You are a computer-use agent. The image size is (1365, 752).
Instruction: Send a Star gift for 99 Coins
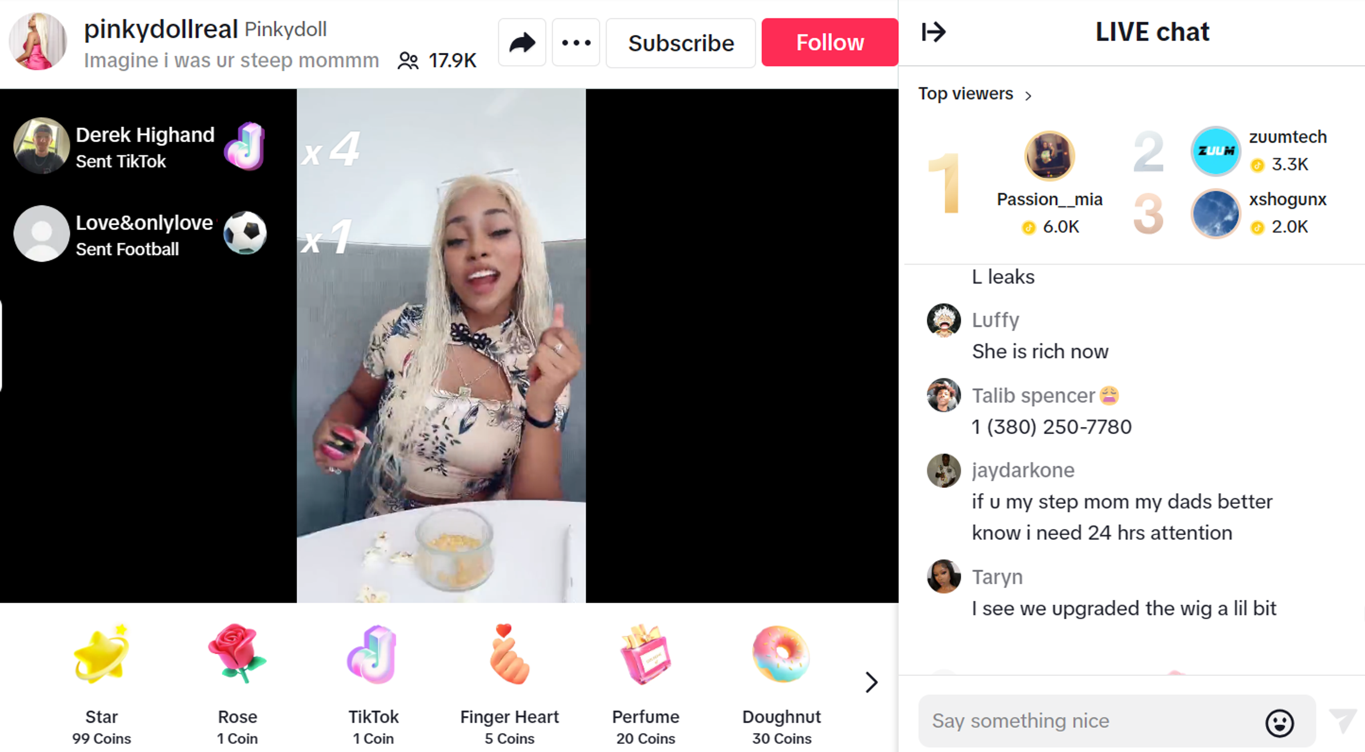tap(101, 684)
